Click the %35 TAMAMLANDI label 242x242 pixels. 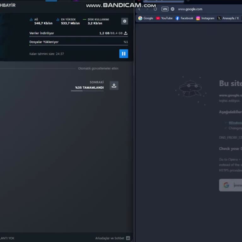click(89, 88)
